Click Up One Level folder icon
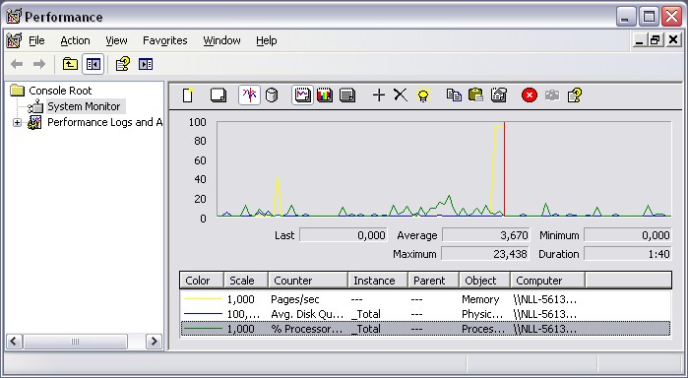 coord(70,64)
